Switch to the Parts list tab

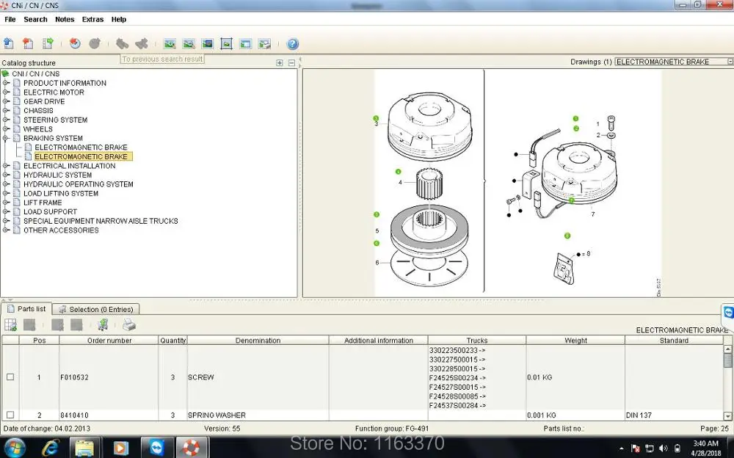point(26,308)
